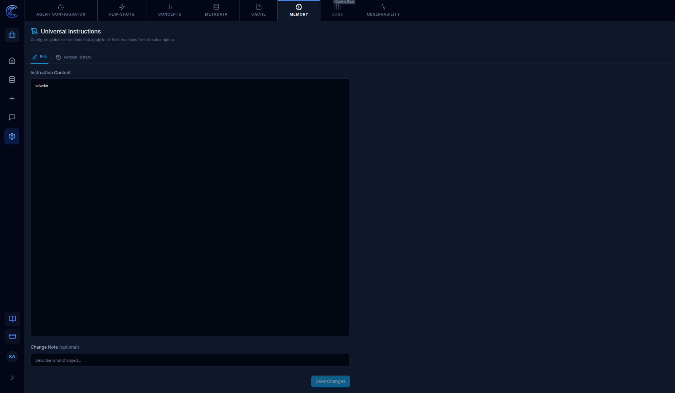Click the app logo at top left

point(12,11)
